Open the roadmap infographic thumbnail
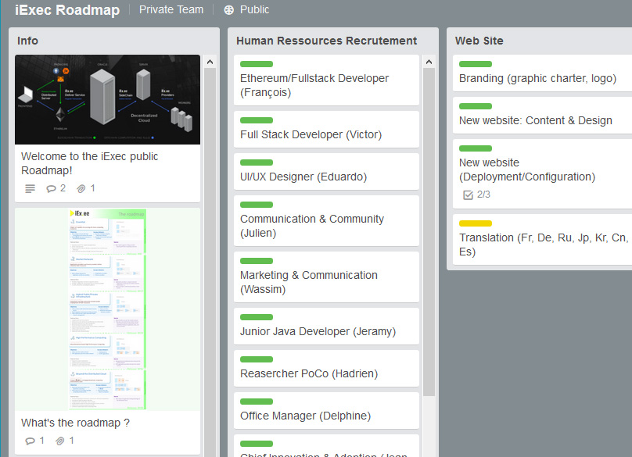632x457 pixels. click(x=107, y=309)
